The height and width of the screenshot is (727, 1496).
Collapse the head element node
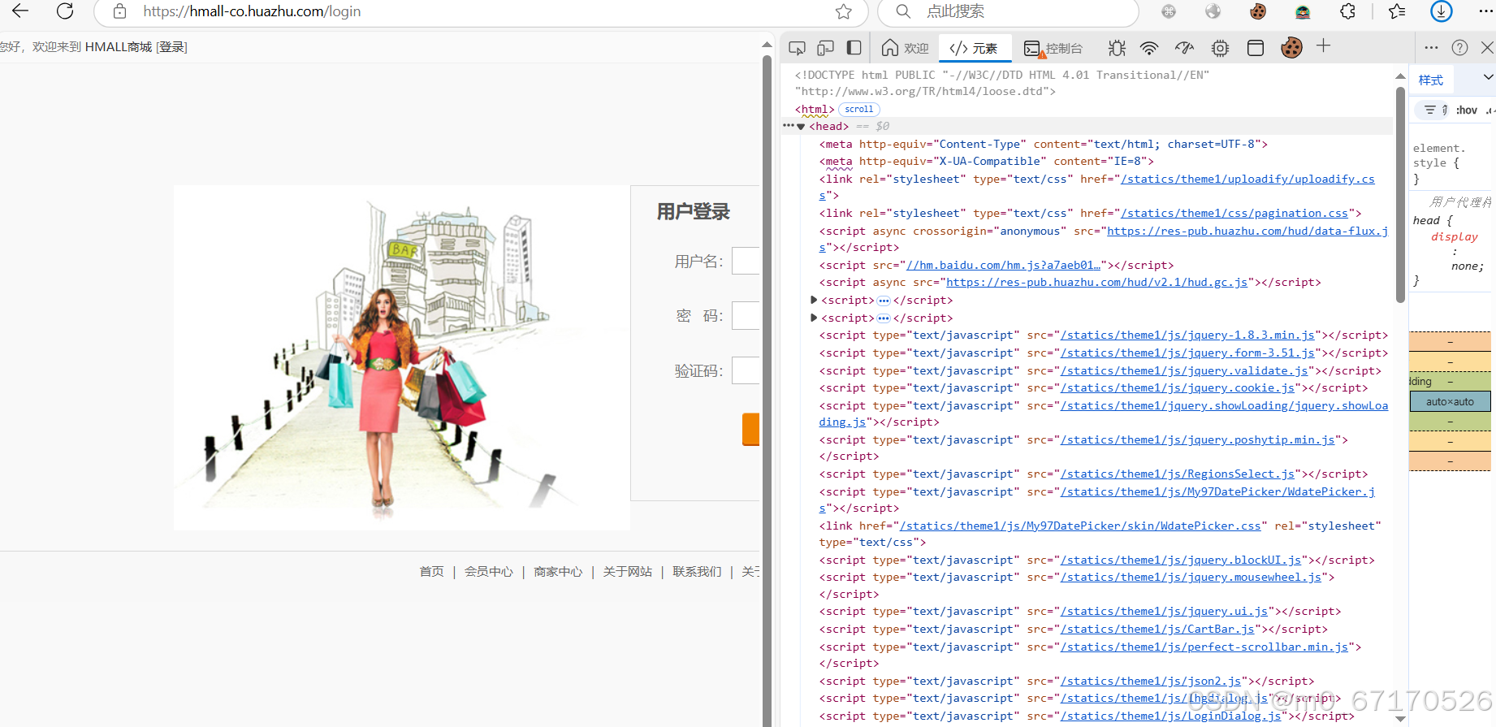801,127
